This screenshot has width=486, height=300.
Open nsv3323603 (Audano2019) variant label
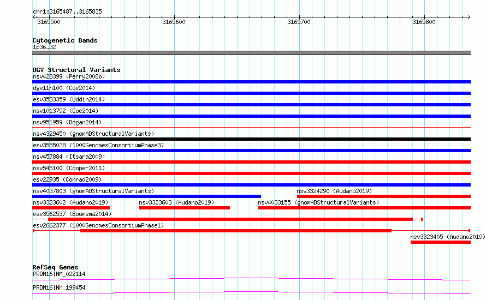coord(176,202)
